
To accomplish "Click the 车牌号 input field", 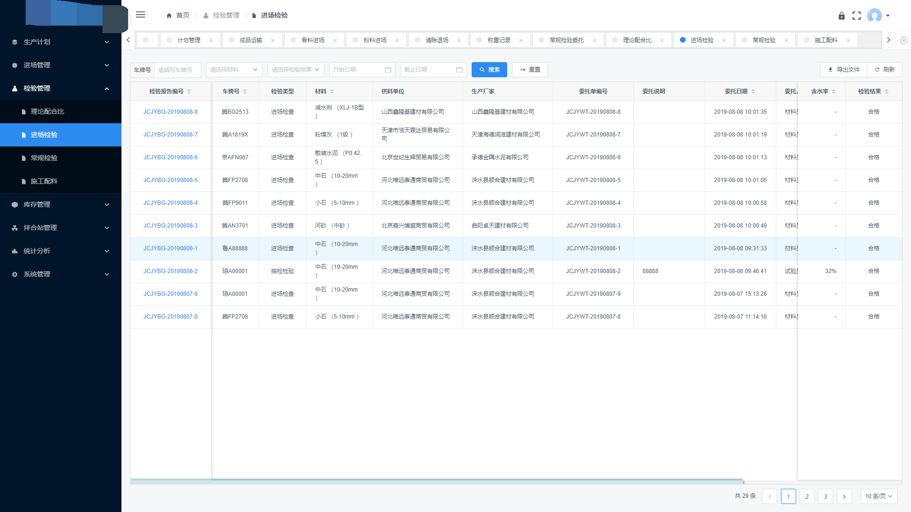I will pos(177,70).
